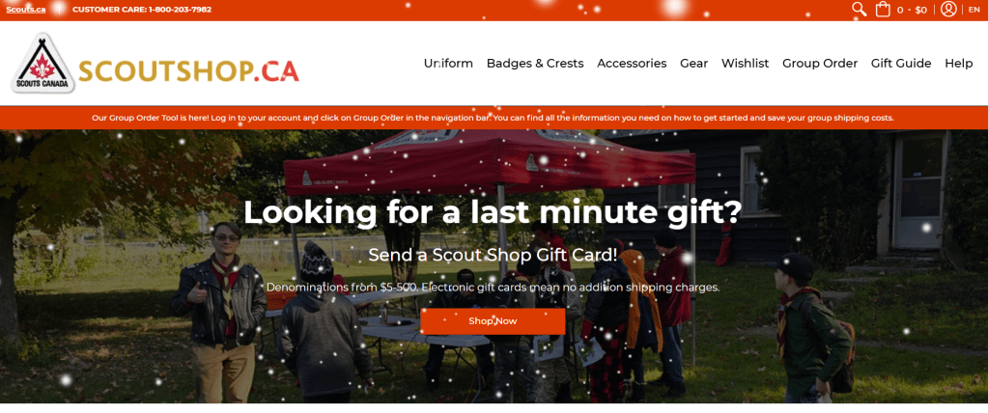Click the gift card hero headline
The height and width of the screenshot is (413, 988).
(x=493, y=212)
